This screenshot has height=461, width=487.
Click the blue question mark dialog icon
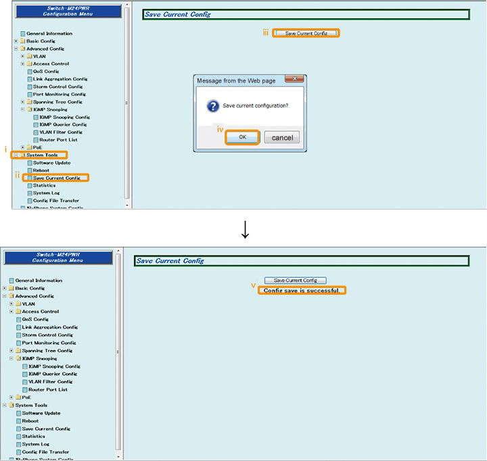click(x=211, y=105)
